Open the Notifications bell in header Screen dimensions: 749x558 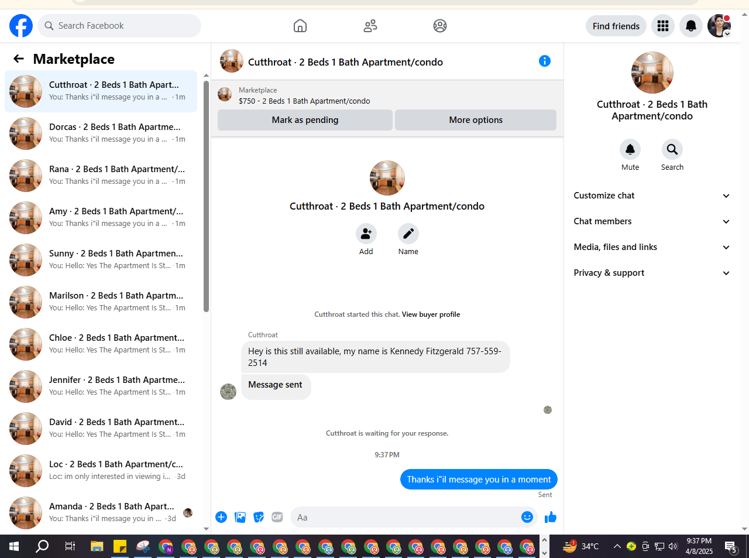(691, 26)
